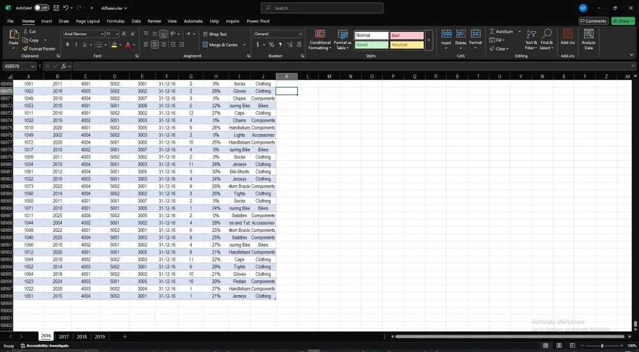639x352 pixels.
Task: Click Decrease Decimal icon
Action: (x=298, y=45)
